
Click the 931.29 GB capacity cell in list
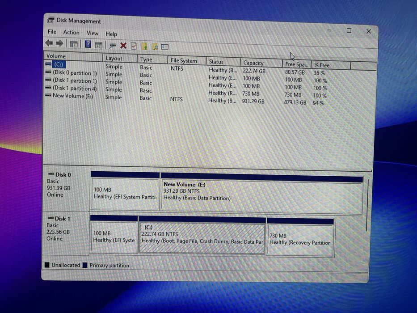(253, 102)
